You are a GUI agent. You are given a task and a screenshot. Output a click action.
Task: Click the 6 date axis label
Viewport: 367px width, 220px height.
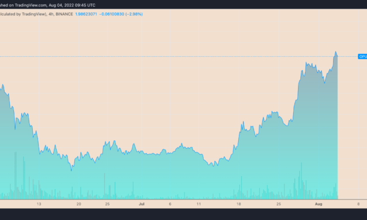click(170, 204)
